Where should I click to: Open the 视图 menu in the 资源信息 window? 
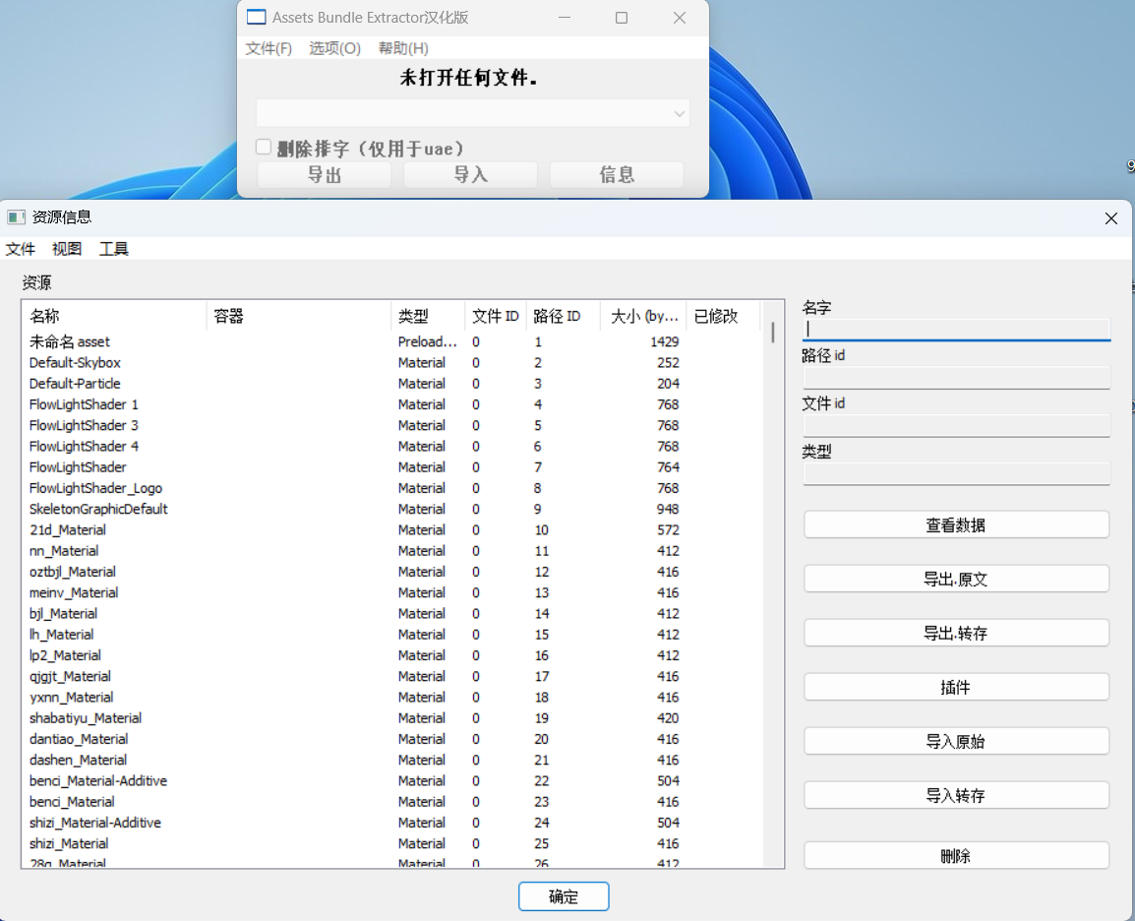click(x=65, y=249)
